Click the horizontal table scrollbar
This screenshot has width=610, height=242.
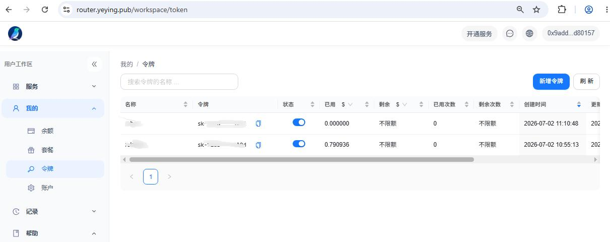coord(301,159)
